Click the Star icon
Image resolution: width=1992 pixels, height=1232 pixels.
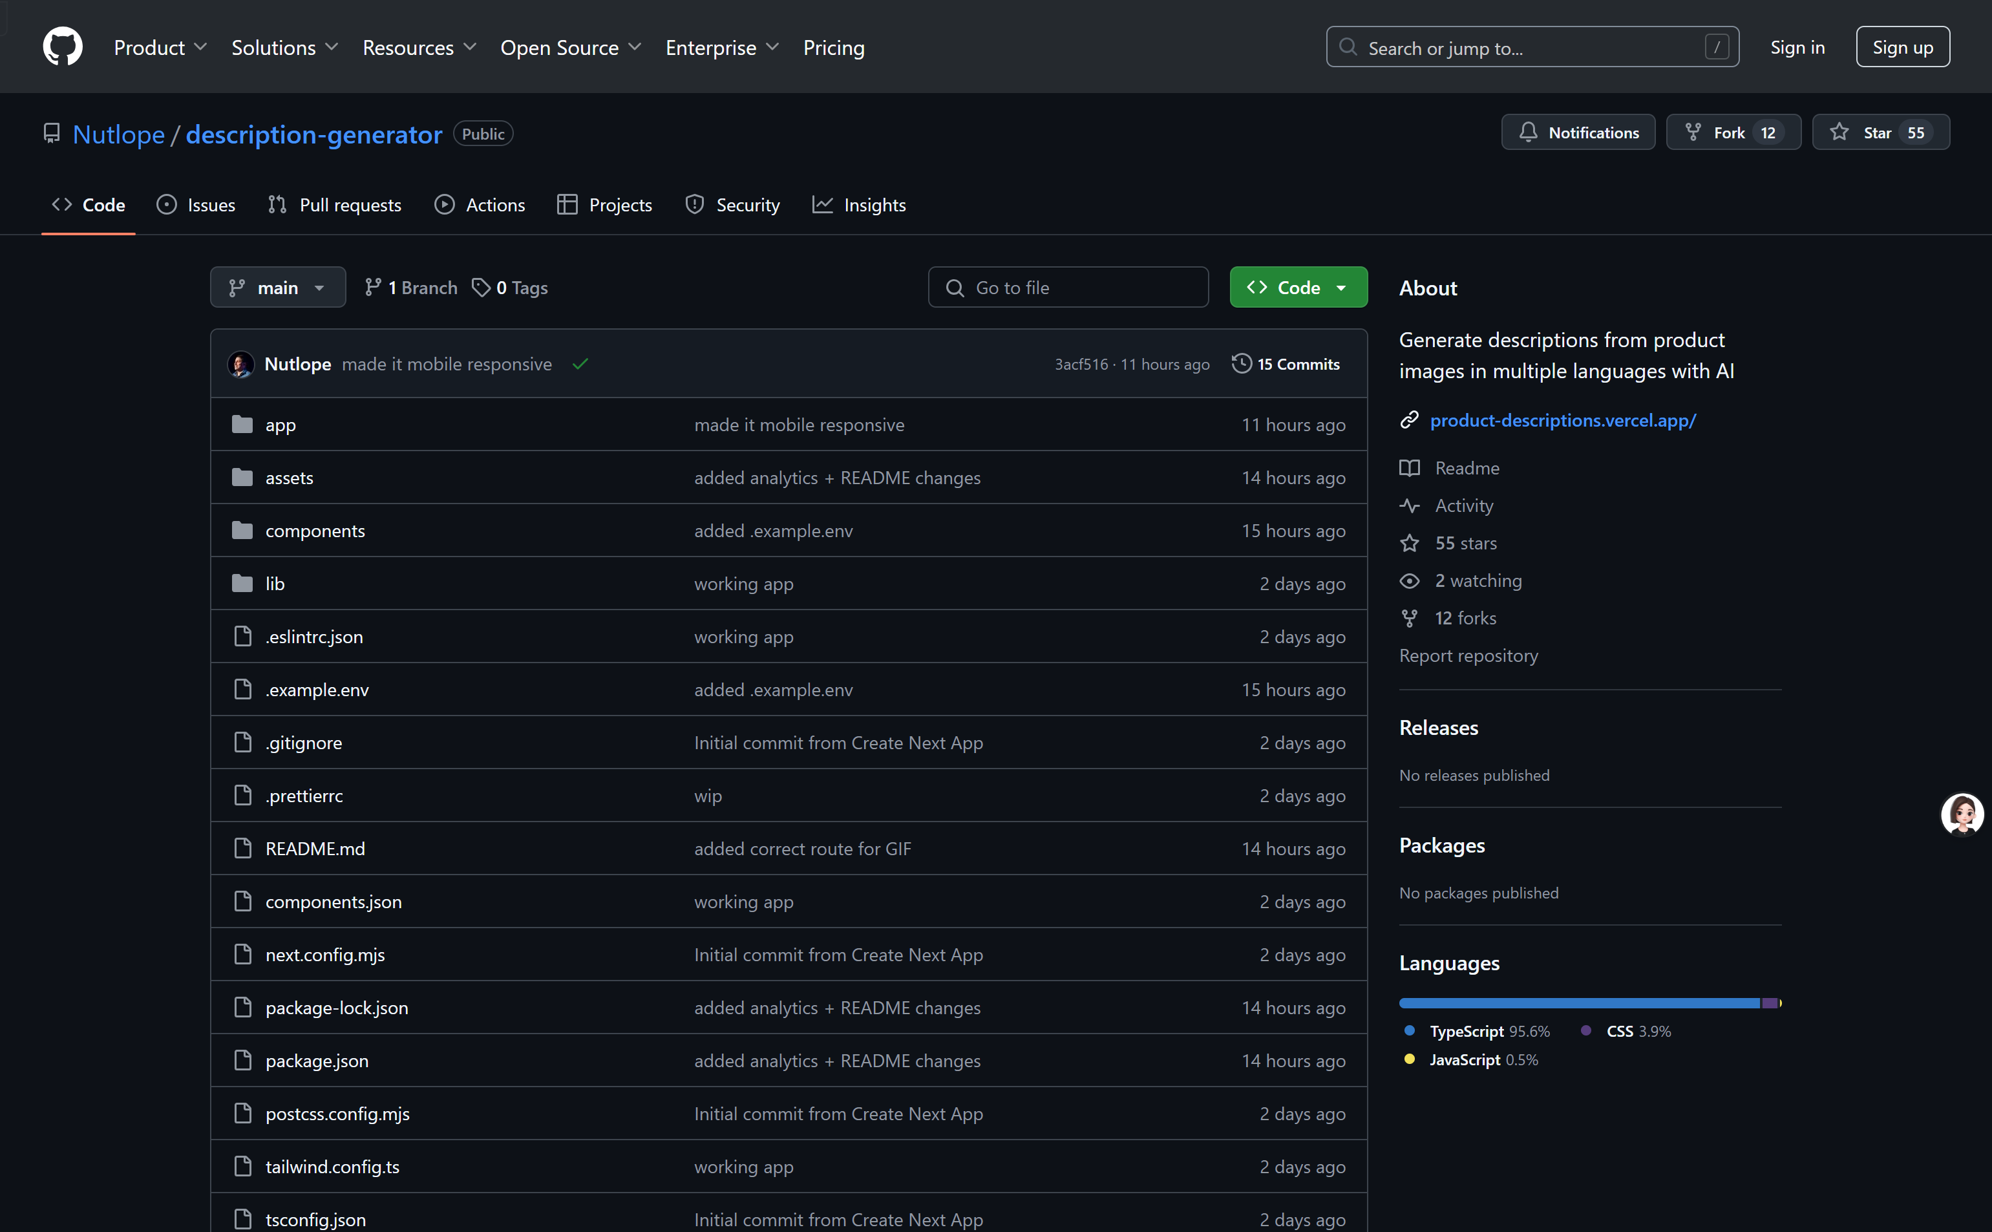[x=1839, y=132]
